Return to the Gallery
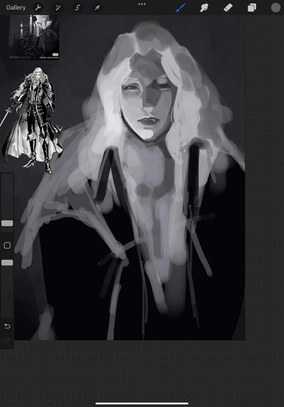The image size is (284, 407). point(16,7)
